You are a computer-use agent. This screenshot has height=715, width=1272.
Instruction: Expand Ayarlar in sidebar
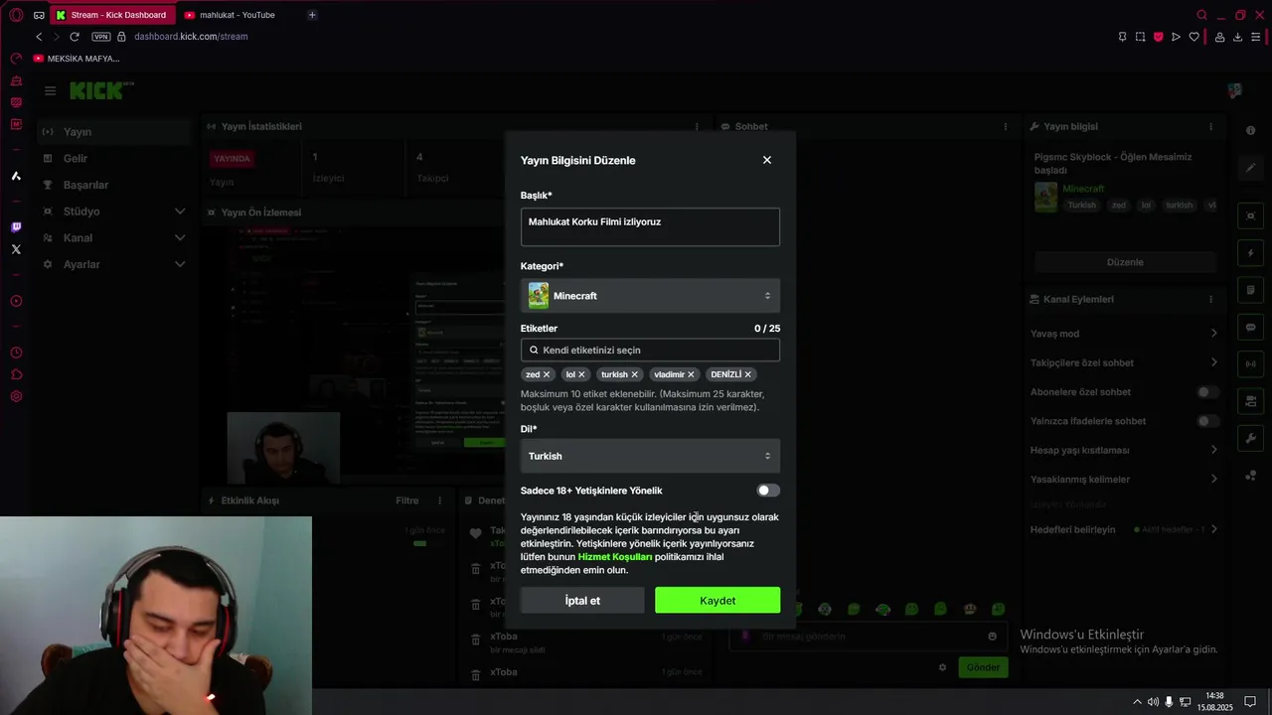pos(180,264)
